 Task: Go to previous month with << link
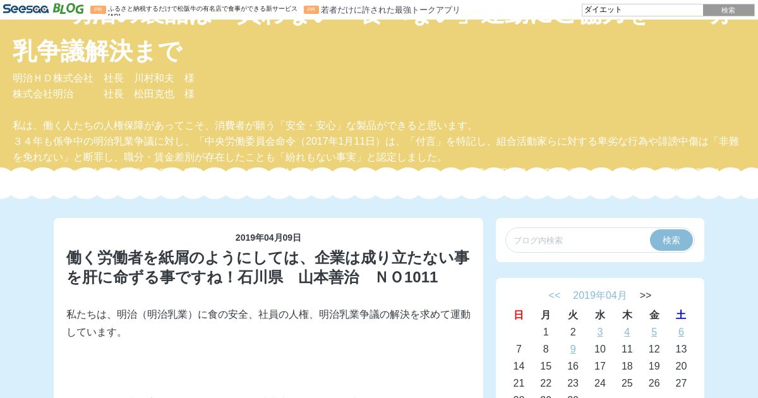click(x=555, y=295)
